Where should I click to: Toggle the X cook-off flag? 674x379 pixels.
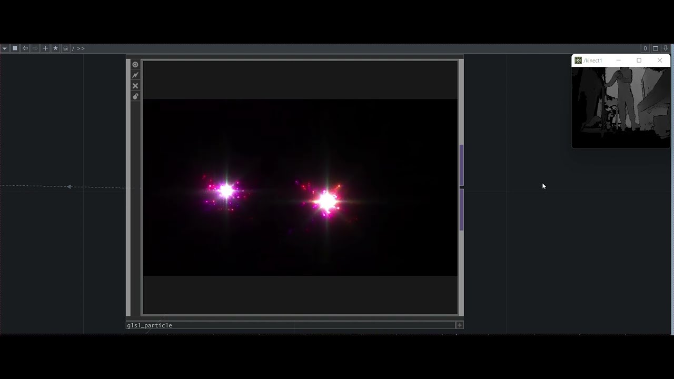(135, 86)
